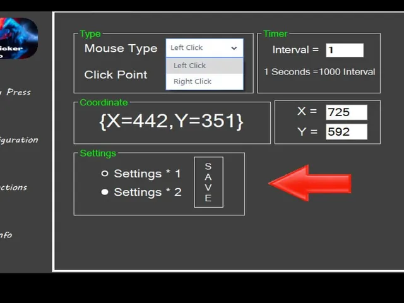Click the '1 Seconds =1000 Interval' text
Image resolution: width=404 pixels, height=303 pixels.
pos(319,71)
